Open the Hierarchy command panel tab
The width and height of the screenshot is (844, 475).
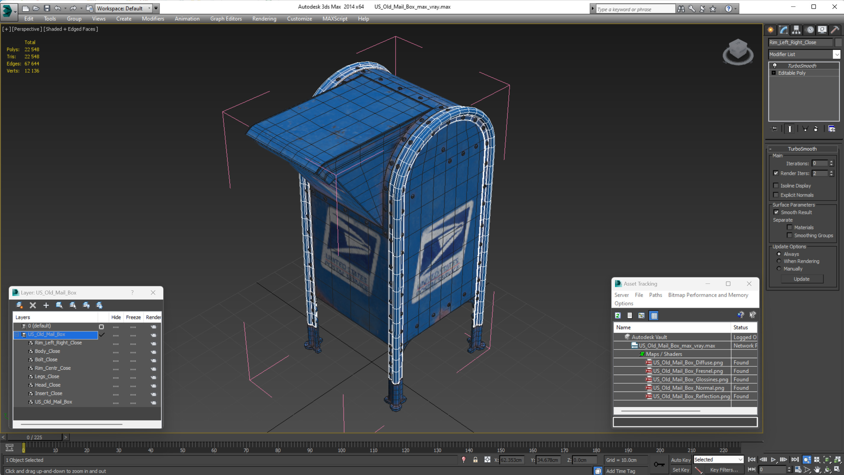coord(796,30)
